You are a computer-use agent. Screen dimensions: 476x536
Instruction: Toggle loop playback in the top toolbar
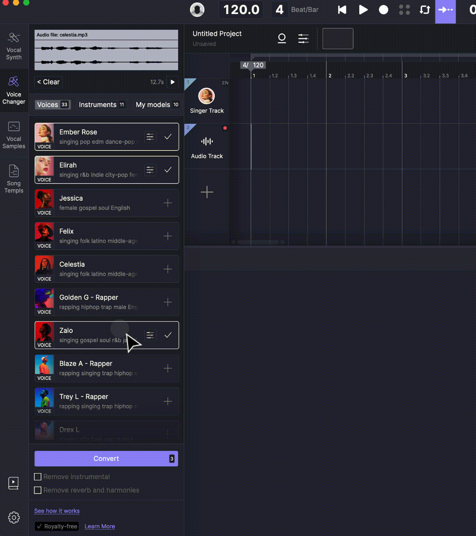point(424,10)
